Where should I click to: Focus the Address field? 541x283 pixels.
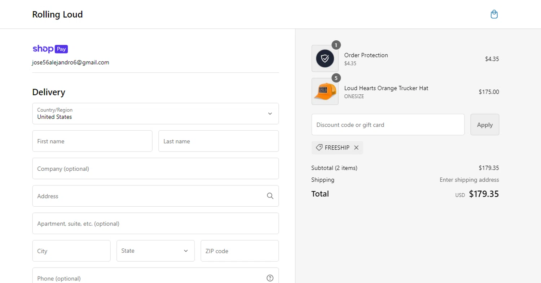click(155, 196)
